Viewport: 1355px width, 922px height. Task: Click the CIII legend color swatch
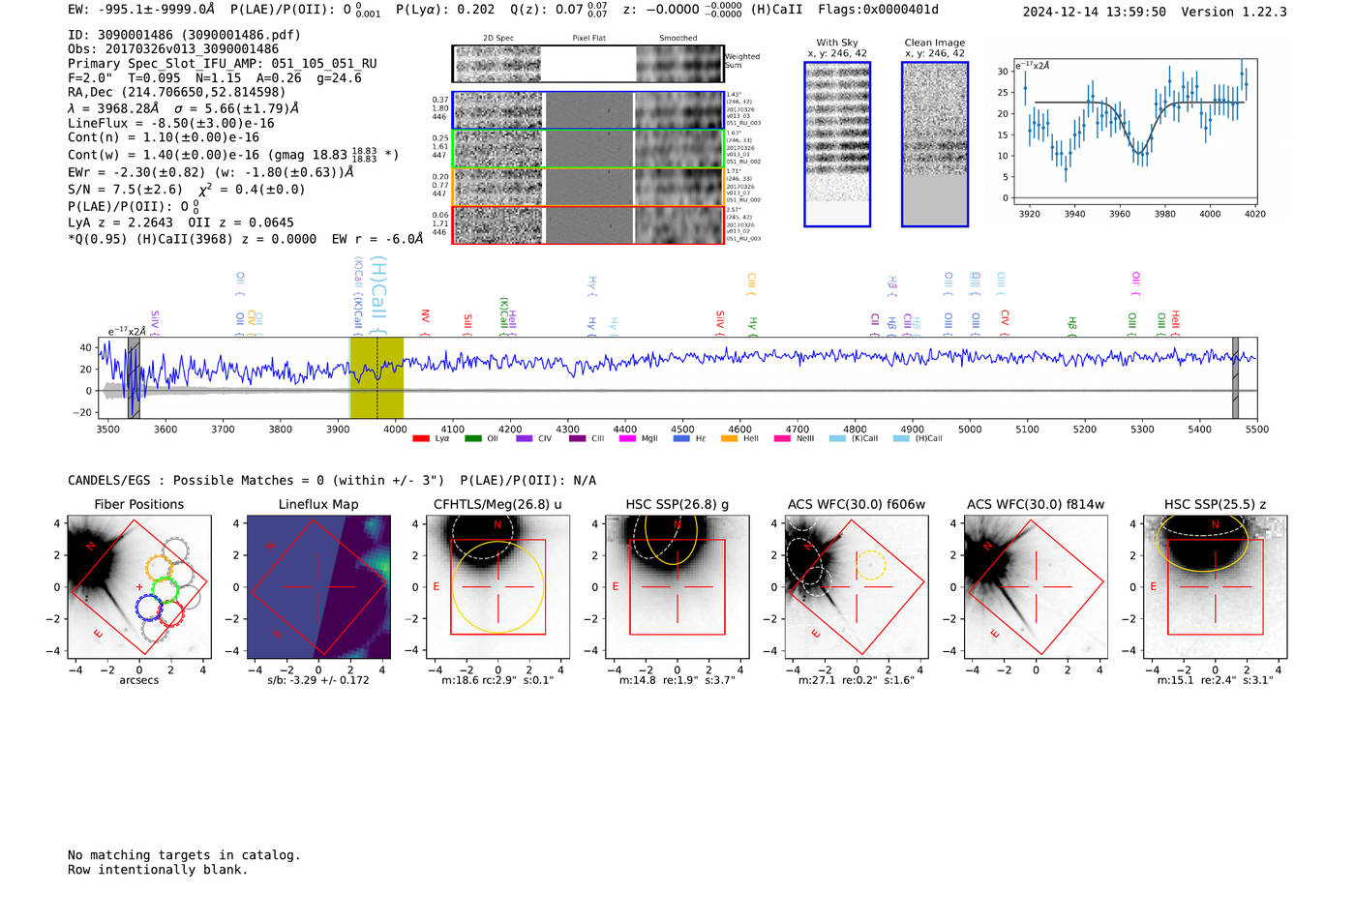coord(577,438)
